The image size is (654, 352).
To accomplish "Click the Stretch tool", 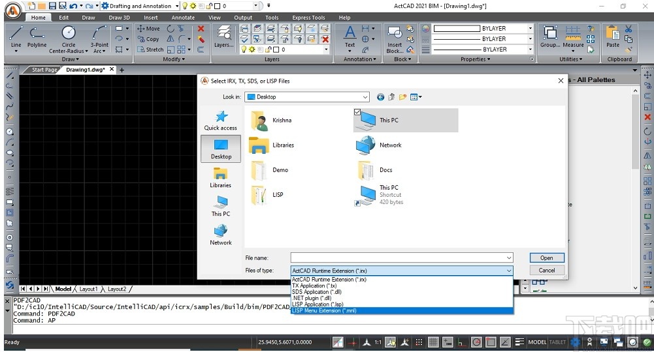I will point(150,49).
